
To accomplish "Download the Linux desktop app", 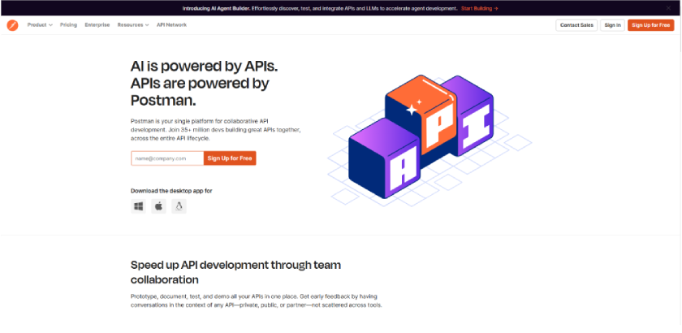I will pyautogui.click(x=179, y=206).
